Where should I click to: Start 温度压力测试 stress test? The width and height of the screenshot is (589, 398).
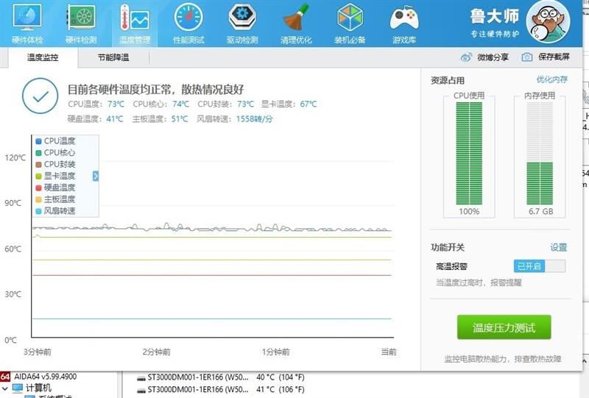click(x=504, y=327)
